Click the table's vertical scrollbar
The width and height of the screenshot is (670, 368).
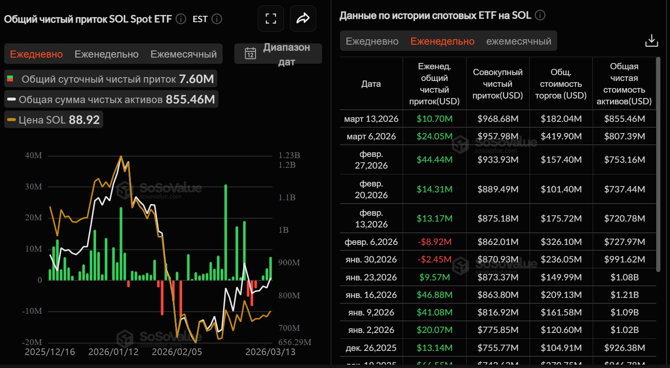click(x=658, y=164)
